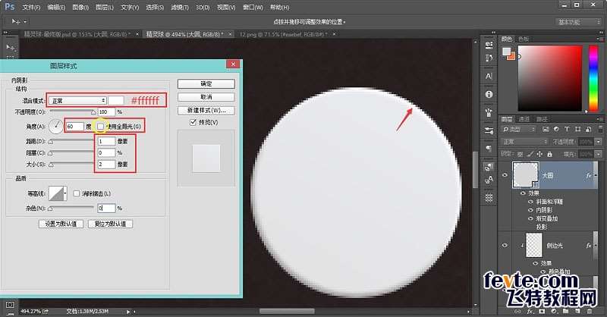Enable the 使用全局光 checkbox
Viewport: 607px width, 317px height.
(101, 126)
